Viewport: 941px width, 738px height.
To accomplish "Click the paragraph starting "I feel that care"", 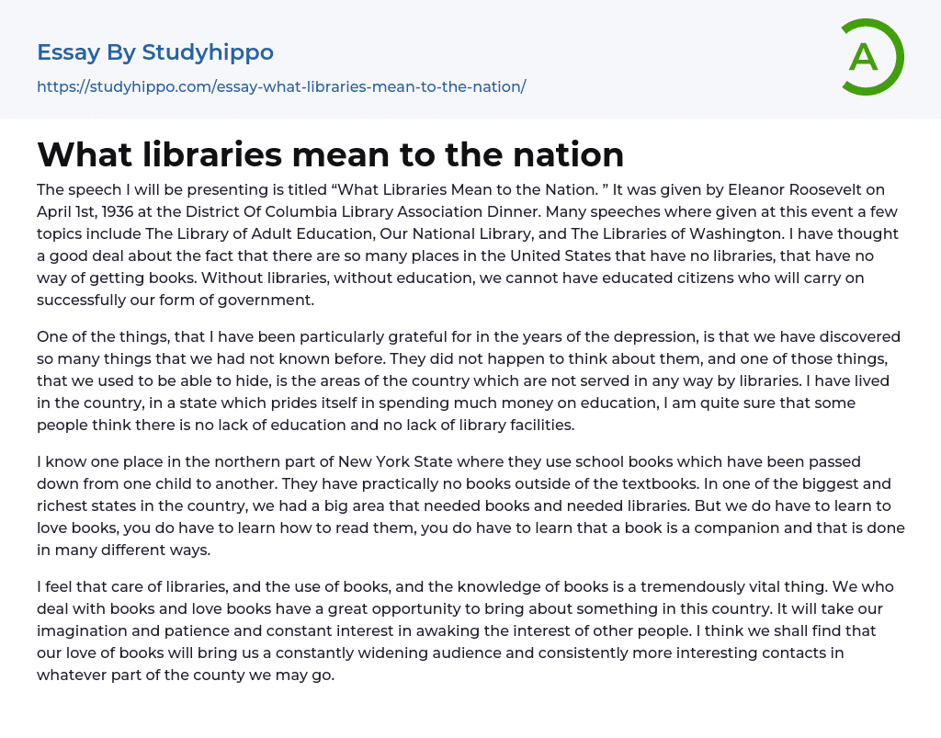I will (469, 630).
